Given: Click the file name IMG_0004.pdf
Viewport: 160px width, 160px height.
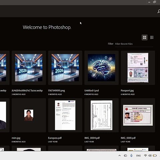Looking at the screenshot, I should [x=92, y=138].
